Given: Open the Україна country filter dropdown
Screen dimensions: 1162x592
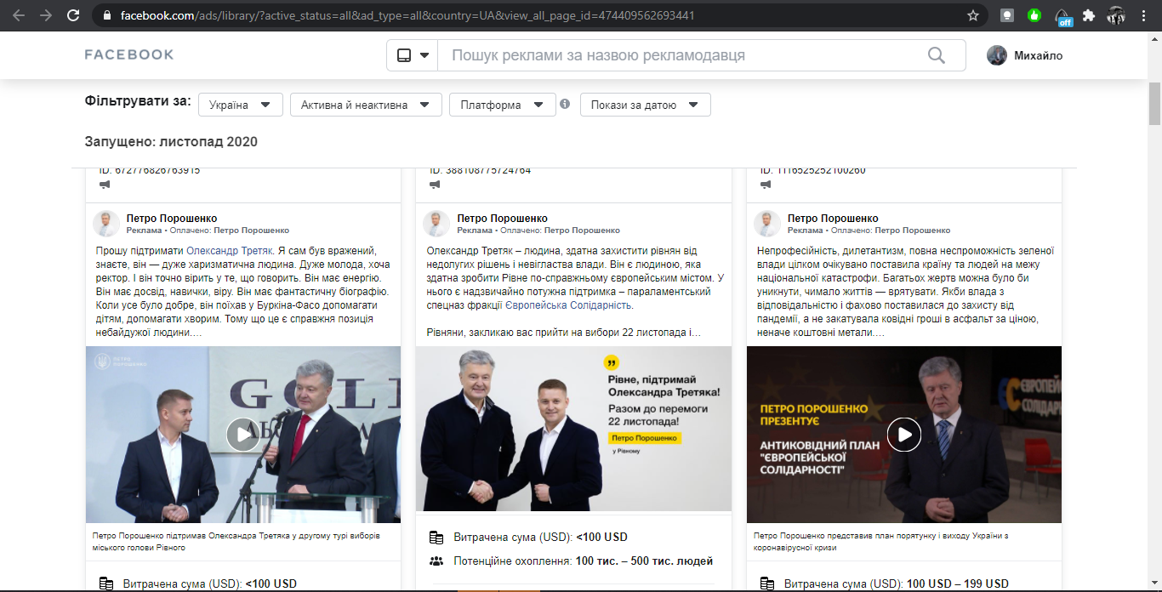Looking at the screenshot, I should [x=240, y=105].
